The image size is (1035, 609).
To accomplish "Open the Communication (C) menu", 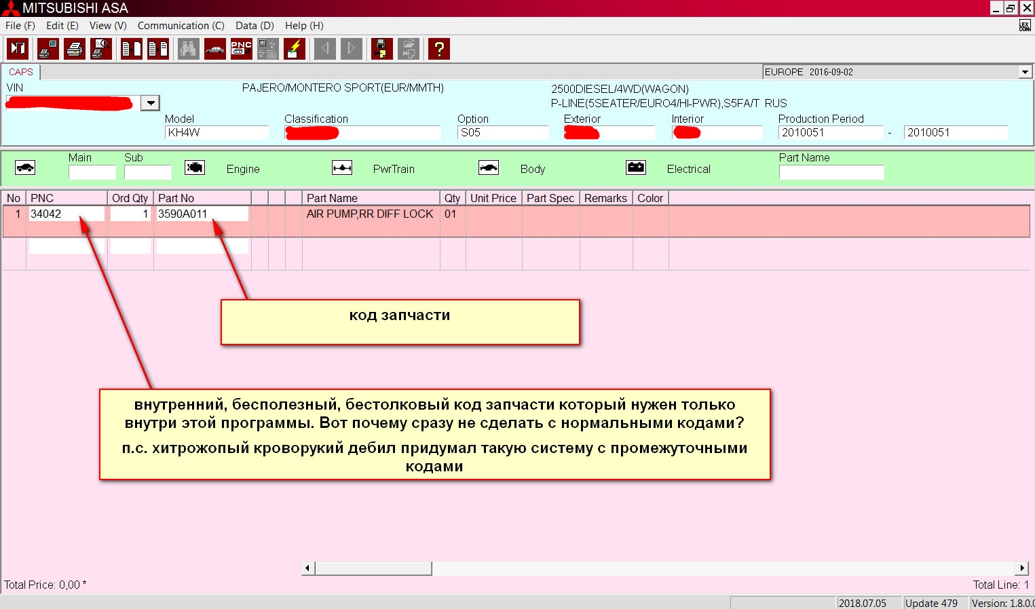I will [x=181, y=26].
